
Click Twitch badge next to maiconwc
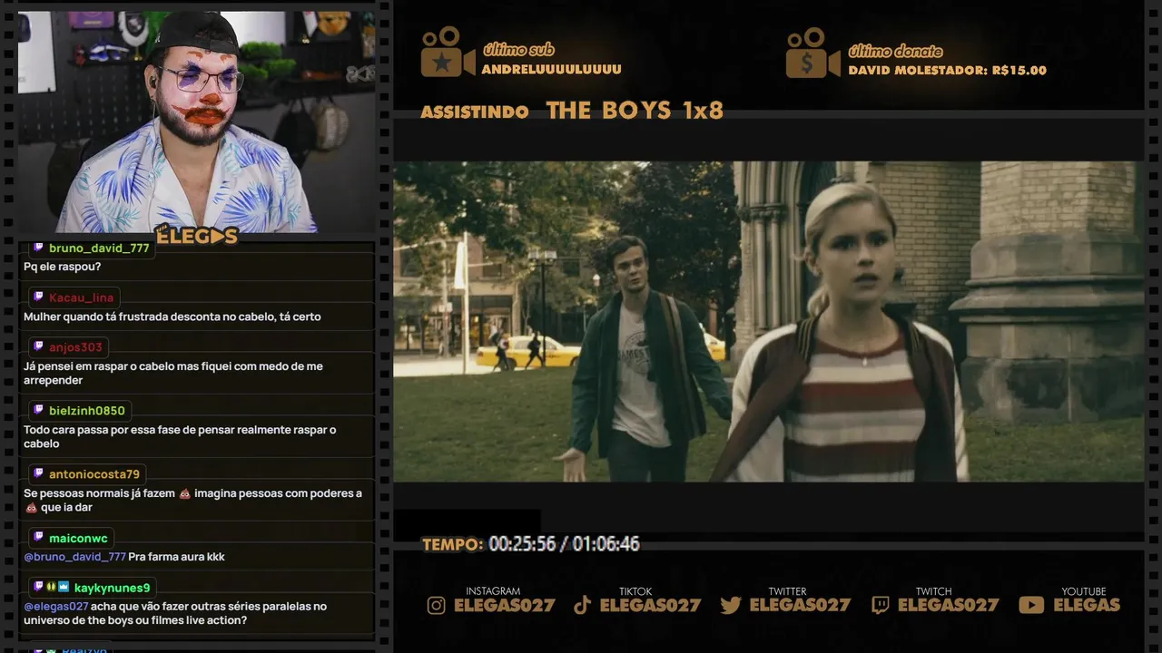(38, 538)
